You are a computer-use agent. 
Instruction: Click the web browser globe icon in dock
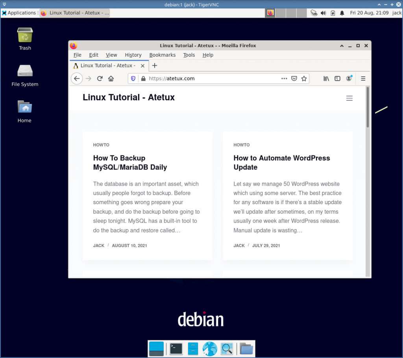210,349
